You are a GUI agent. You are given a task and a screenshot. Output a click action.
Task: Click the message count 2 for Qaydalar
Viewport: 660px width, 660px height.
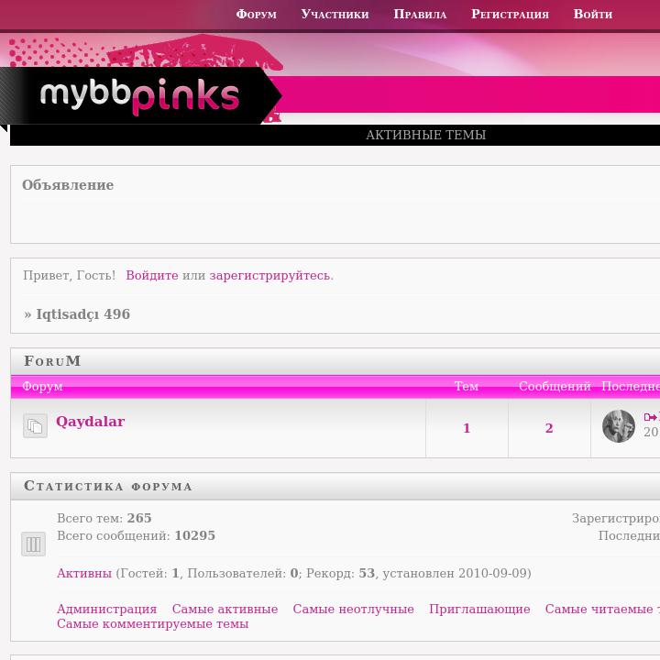pyautogui.click(x=549, y=428)
